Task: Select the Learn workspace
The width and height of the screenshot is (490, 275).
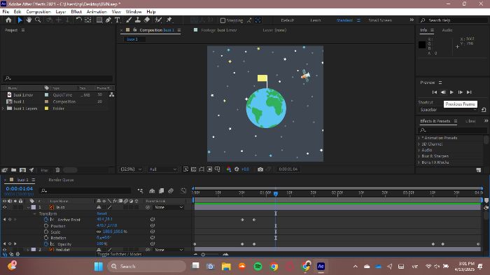Action: [x=315, y=20]
